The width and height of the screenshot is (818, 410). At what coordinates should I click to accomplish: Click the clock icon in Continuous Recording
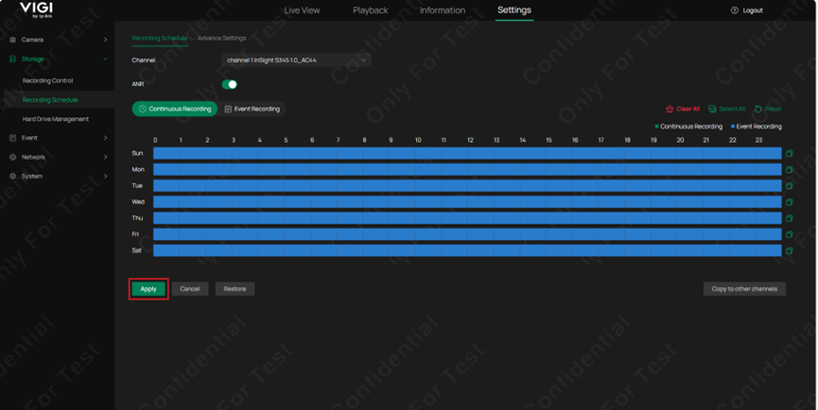(143, 109)
